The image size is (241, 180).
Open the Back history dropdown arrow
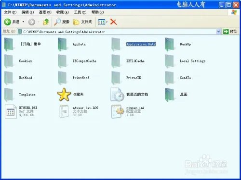click(x=23, y=22)
